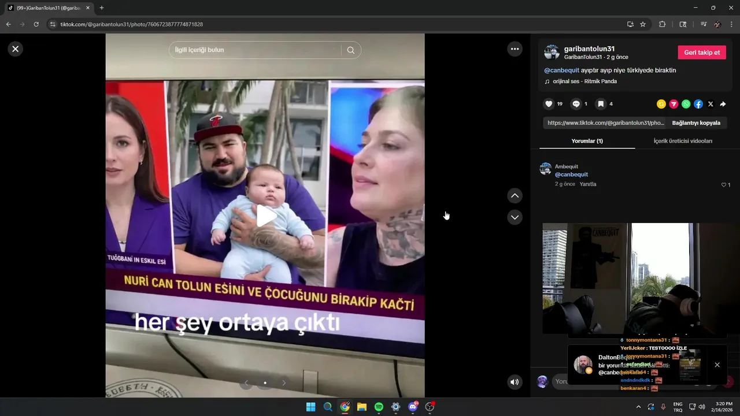
Task: Go to the previous post with up arrow
Action: [515, 196]
